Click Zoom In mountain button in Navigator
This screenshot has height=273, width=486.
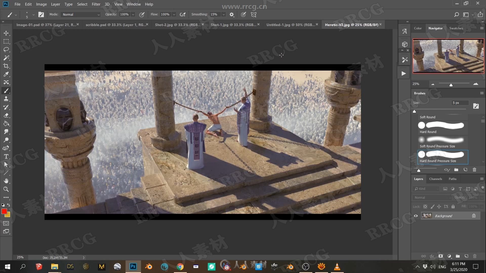476,84
